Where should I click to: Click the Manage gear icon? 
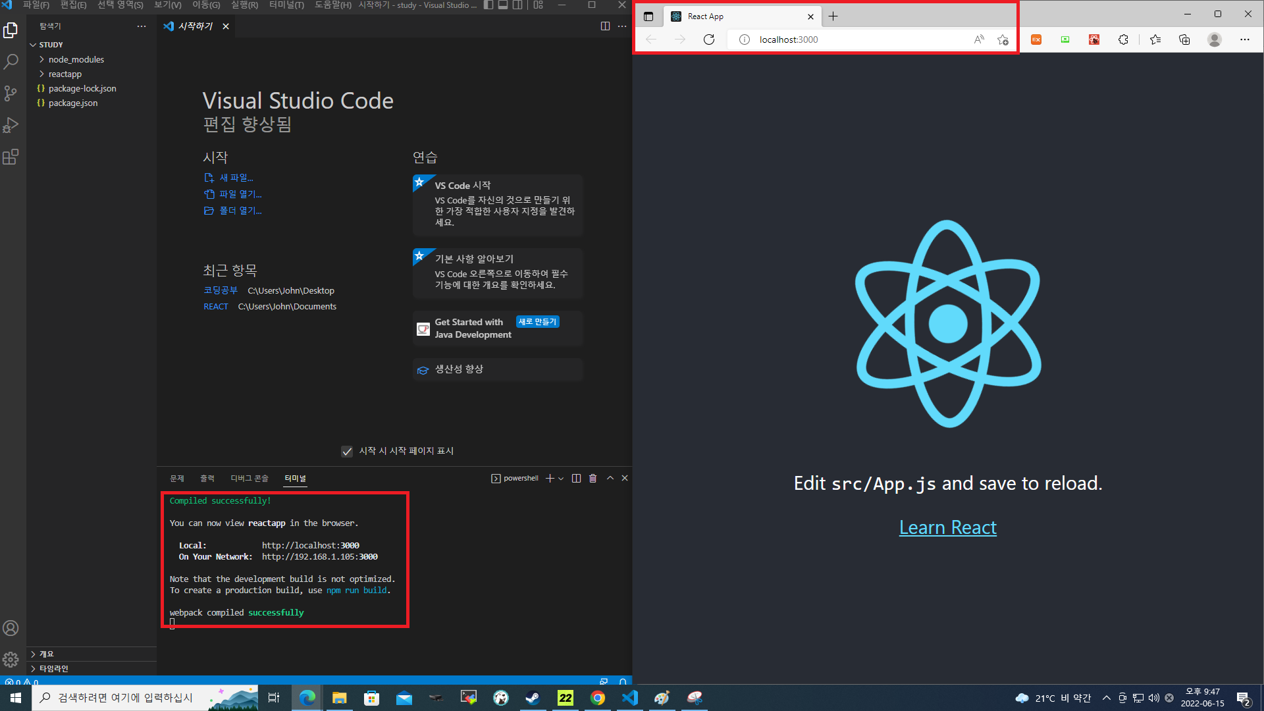(11, 659)
